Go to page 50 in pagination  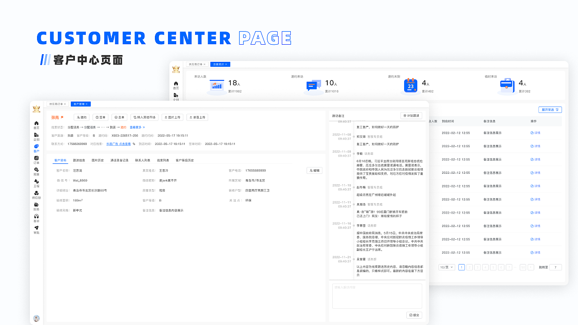(523, 267)
